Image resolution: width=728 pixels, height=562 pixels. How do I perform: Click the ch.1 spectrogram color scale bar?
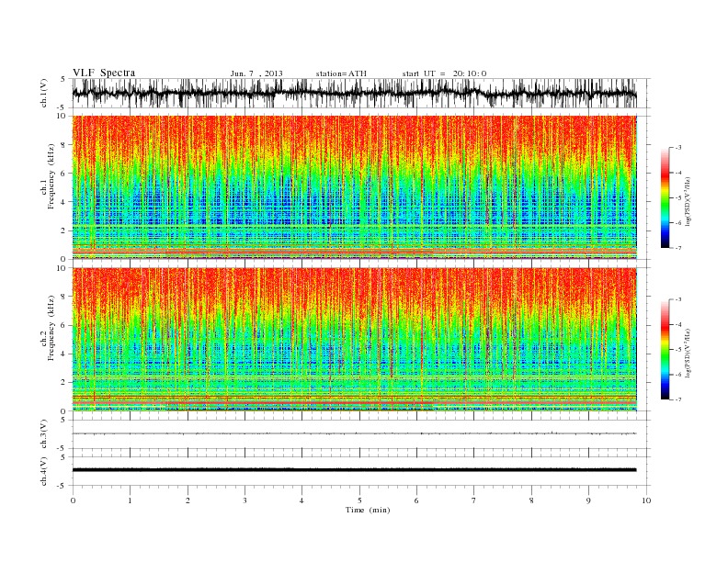click(665, 197)
